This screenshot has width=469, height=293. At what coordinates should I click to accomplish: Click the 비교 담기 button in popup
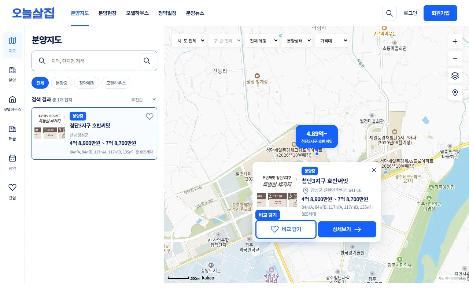pos(286,229)
